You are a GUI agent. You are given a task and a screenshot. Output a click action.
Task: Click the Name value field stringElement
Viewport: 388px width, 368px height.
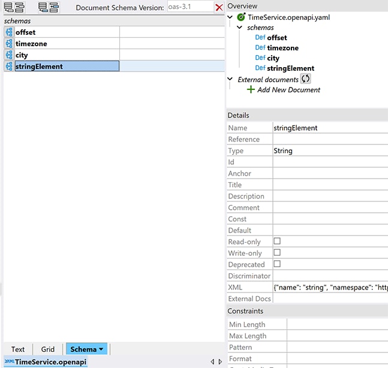pyautogui.click(x=330, y=128)
